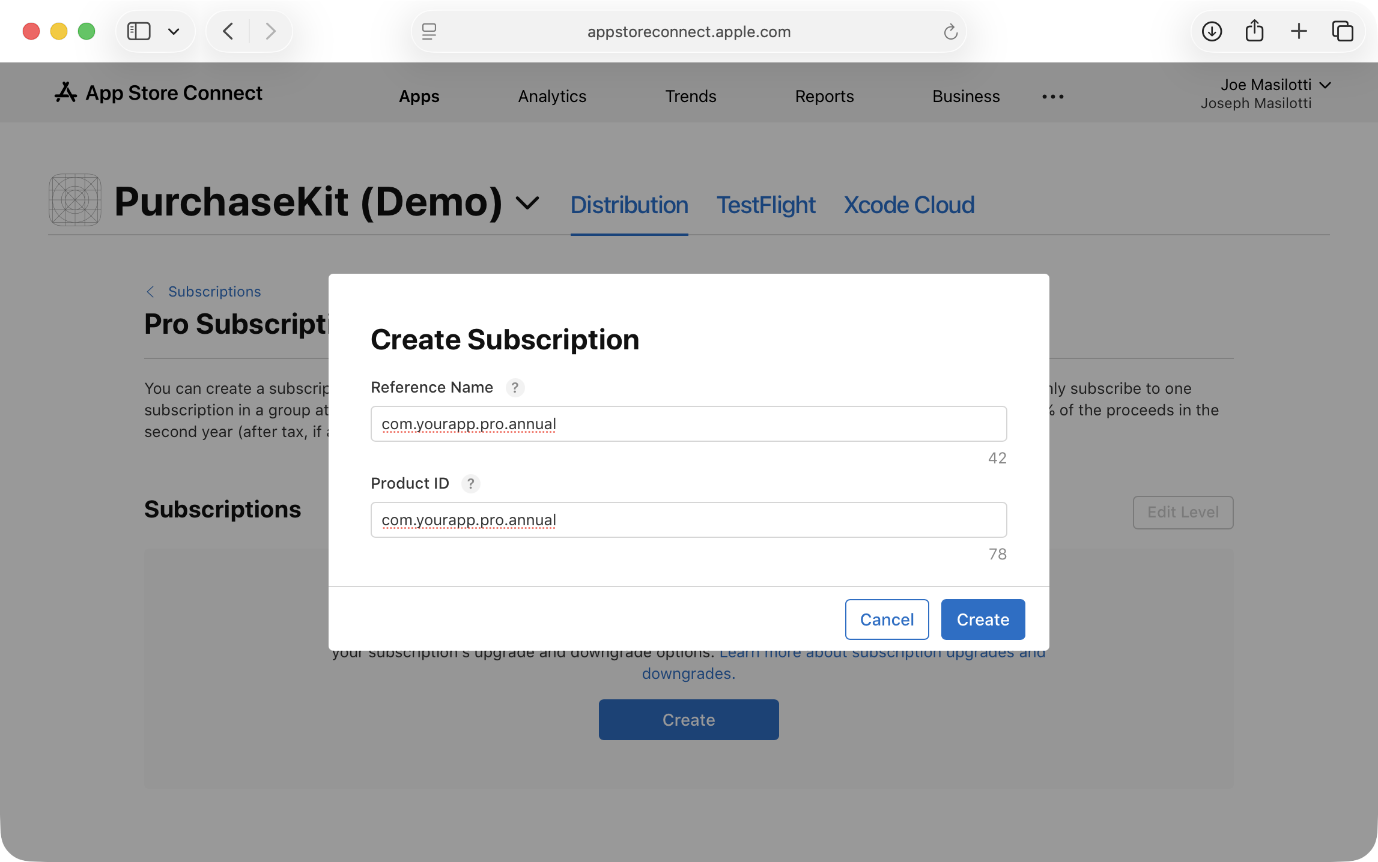Open the ellipsis overflow menu
The width and height of the screenshot is (1378, 862).
(x=1052, y=96)
